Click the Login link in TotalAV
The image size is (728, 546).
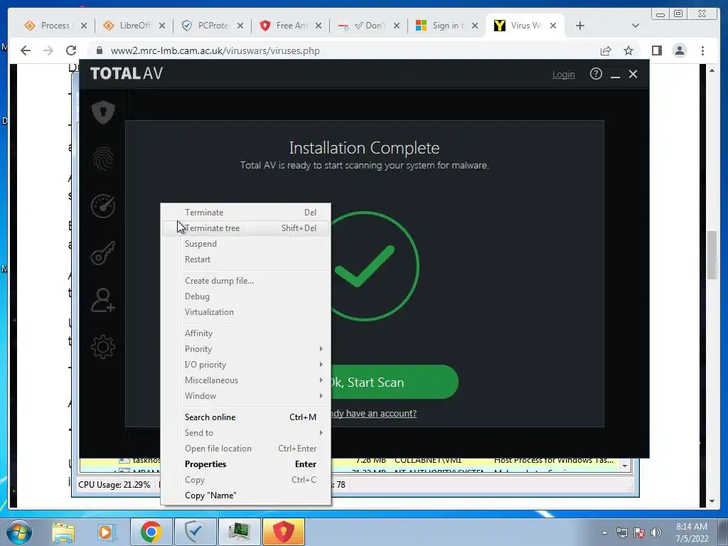coord(564,74)
